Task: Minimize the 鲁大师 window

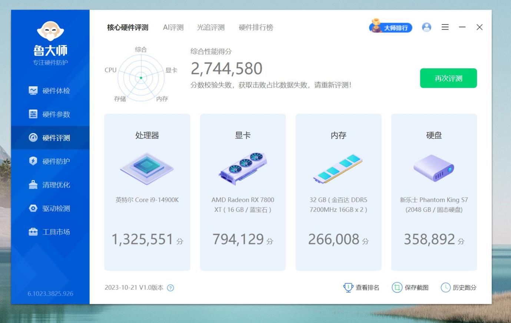Action: (462, 27)
